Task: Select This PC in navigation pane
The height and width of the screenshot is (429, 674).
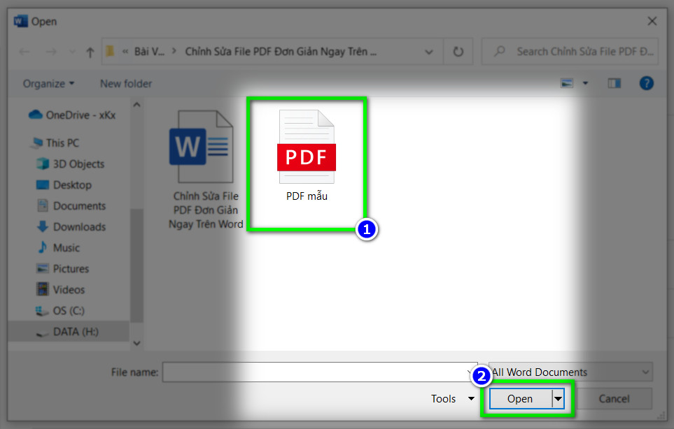Action: tap(55, 143)
